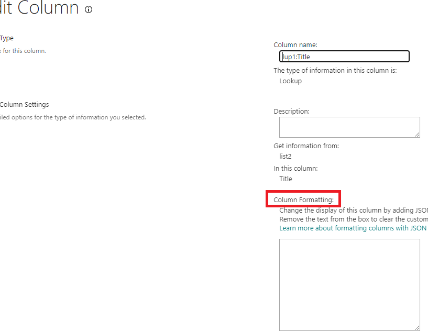Click the 'Column name:' label
The width and height of the screenshot is (428, 332).
tap(295, 45)
